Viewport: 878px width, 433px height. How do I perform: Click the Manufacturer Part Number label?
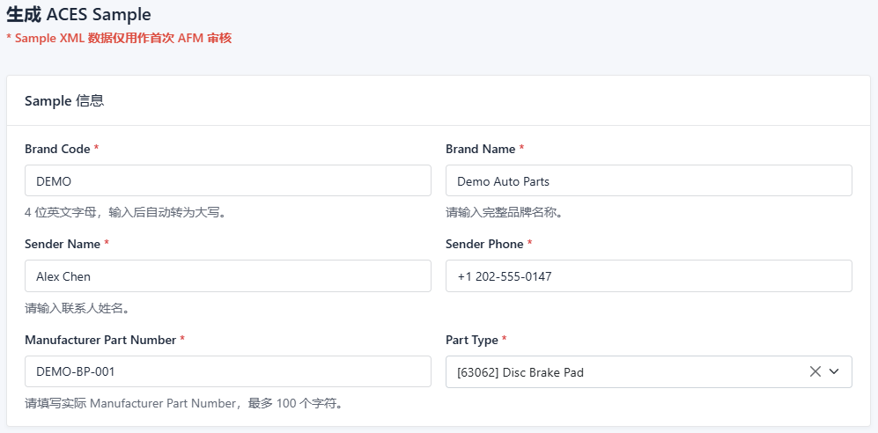pos(100,340)
